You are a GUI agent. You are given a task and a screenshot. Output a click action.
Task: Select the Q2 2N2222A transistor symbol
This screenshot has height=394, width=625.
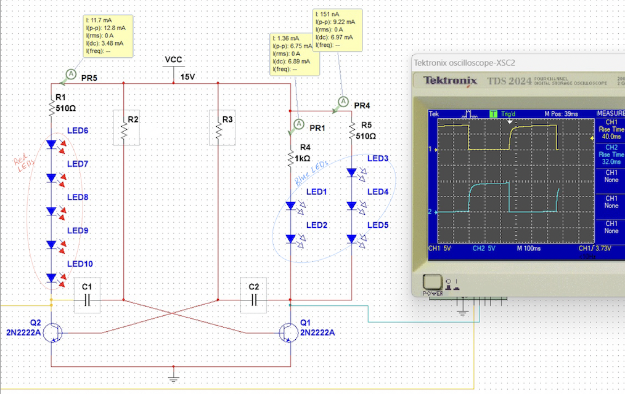point(52,332)
